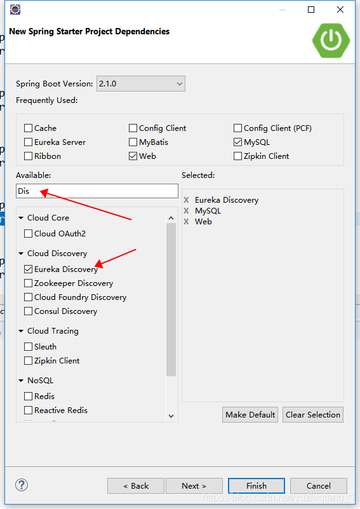Screen dimensions: 360x509
Task: Remove MySQL via its X icon
Action: [x=186, y=211]
